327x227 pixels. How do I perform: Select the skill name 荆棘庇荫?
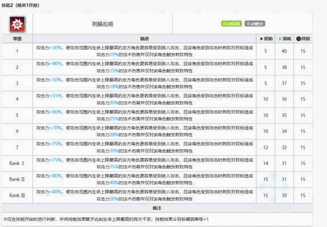[102, 25]
